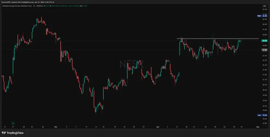Click the current price tag 24.44

point(265,41)
